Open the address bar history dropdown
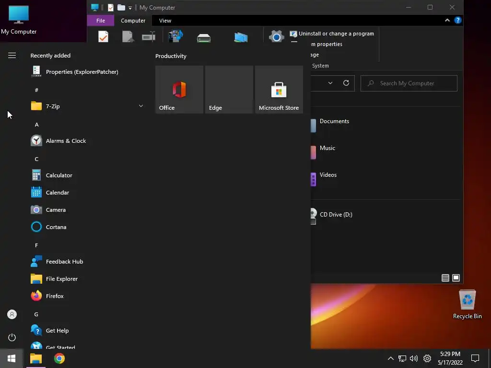The width and height of the screenshot is (491, 368). pyautogui.click(x=330, y=83)
